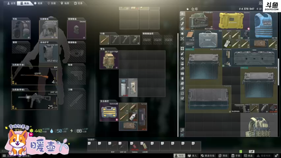Image resolution: width=281 pixels, height=158 pixels.
Task: Click the rouble balance 4 378 947
Action: click(247, 9)
